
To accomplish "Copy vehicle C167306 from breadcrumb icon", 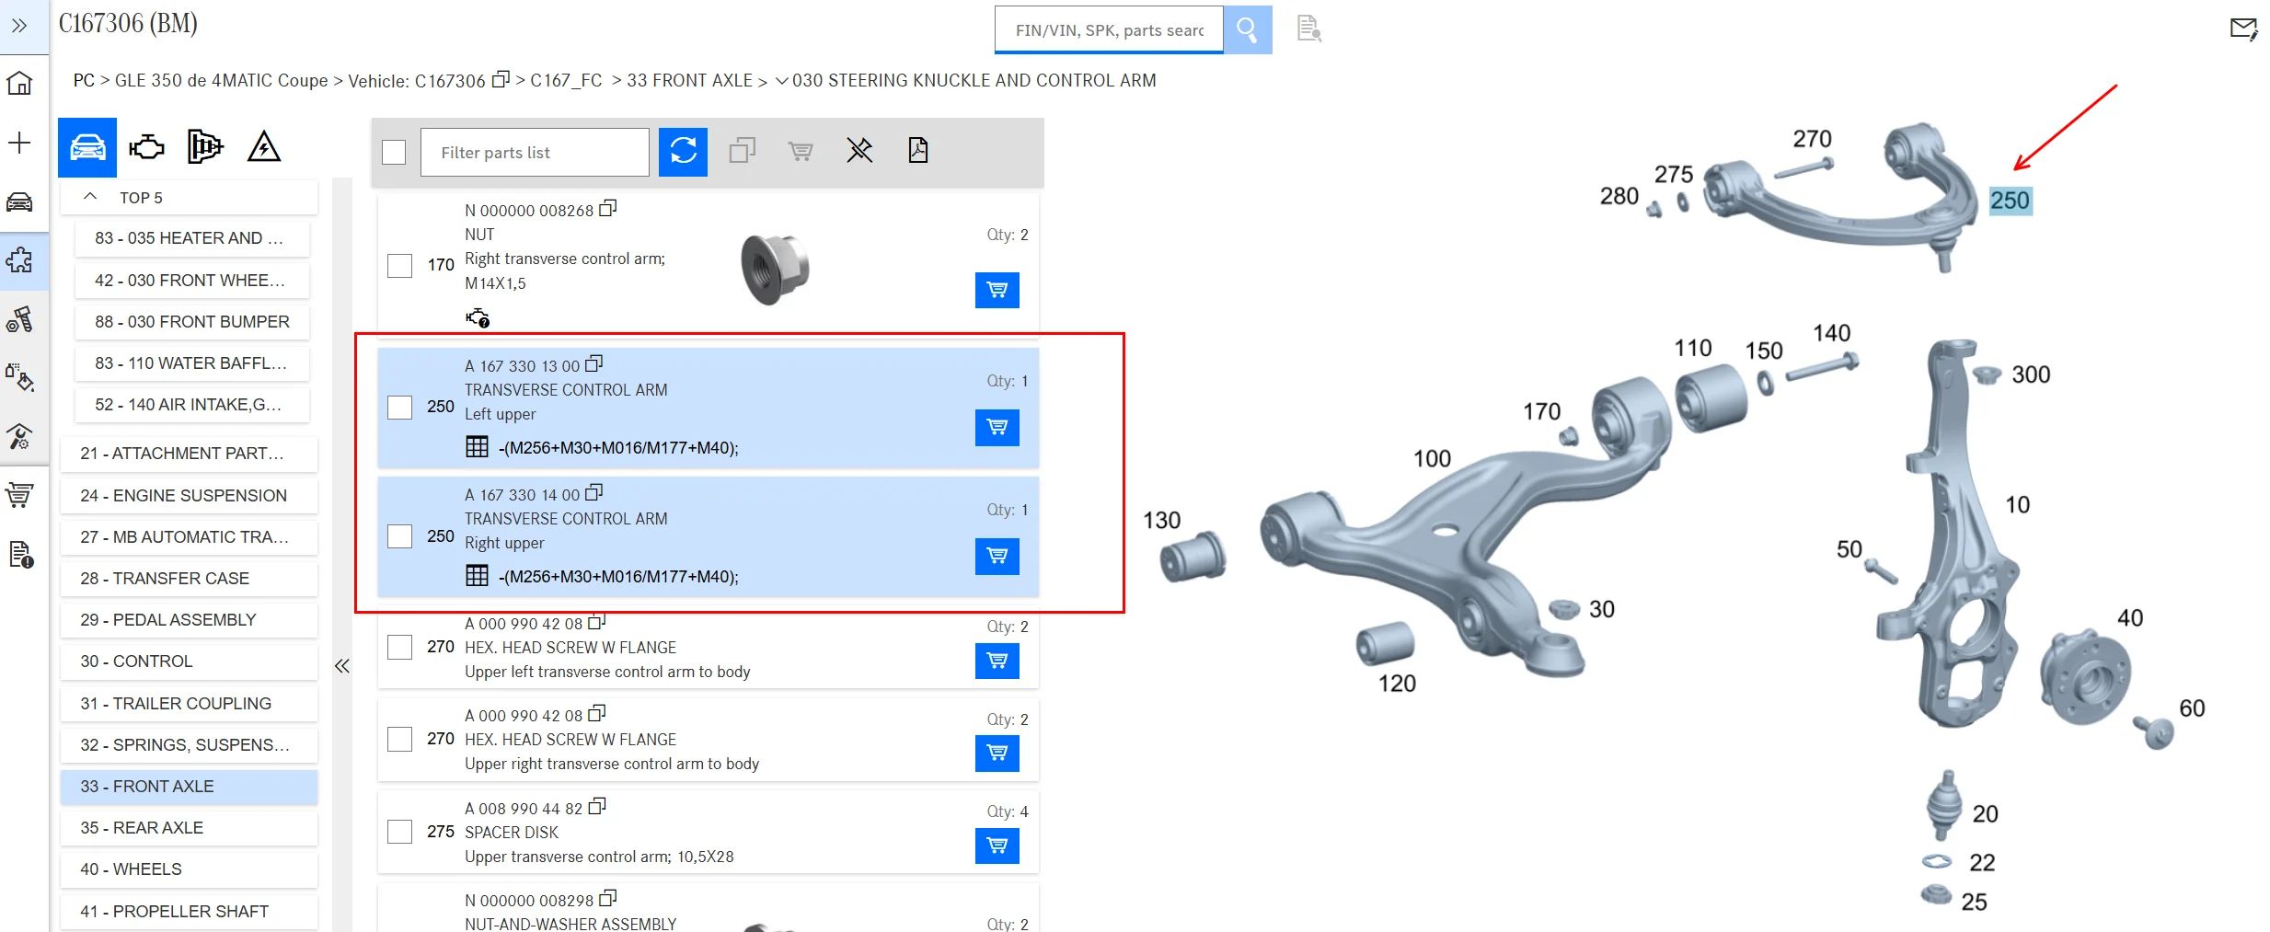I will [500, 79].
